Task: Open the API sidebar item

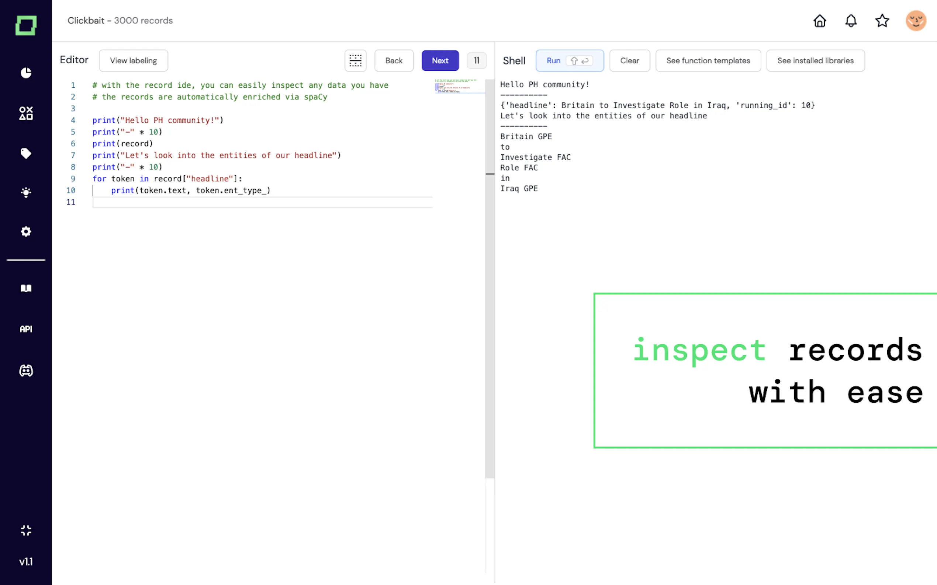Action: coord(26,329)
